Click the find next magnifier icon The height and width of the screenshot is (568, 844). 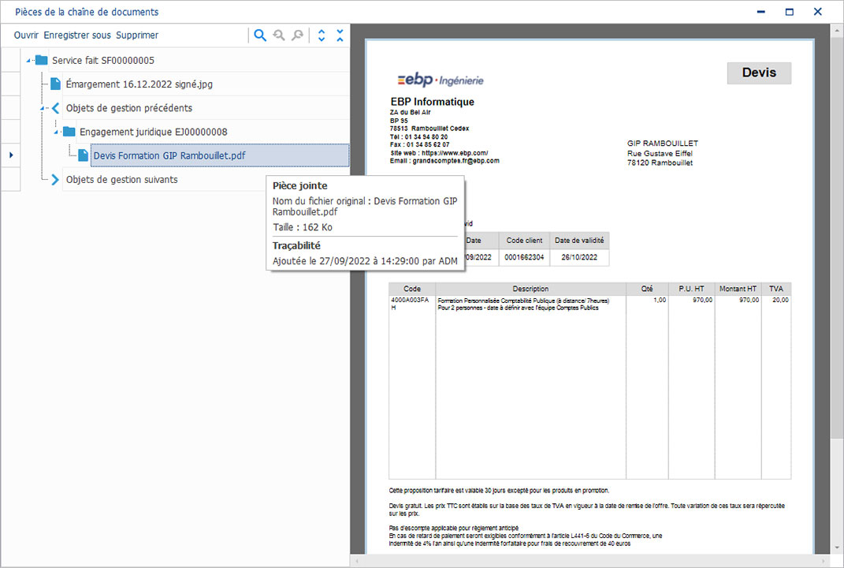click(297, 35)
